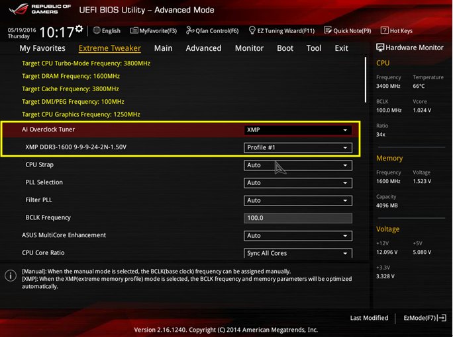Image resolution: width=453 pixels, height=337 pixels.
Task: Click the BCLK Frequency input field
Action: coord(297,218)
